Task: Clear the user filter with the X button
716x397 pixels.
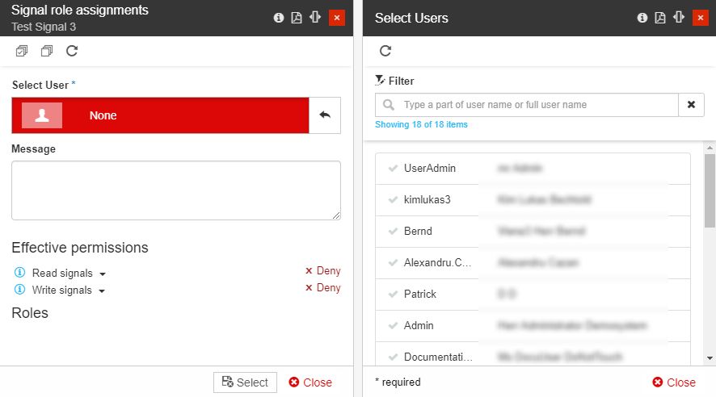Action: click(x=691, y=105)
